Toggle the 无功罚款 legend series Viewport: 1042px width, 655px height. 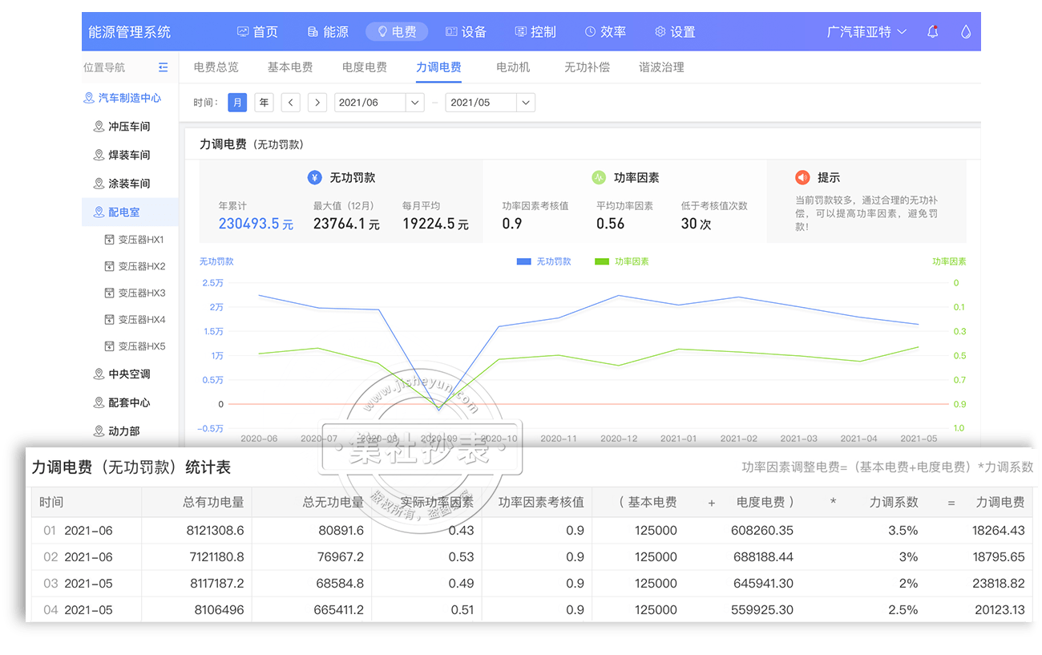point(543,262)
